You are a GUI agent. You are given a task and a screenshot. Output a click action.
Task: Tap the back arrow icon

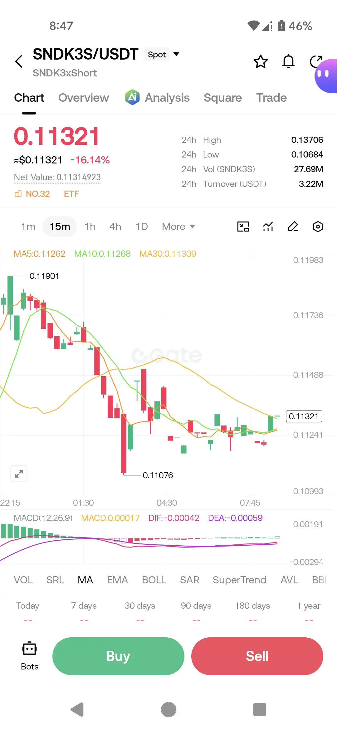19,61
